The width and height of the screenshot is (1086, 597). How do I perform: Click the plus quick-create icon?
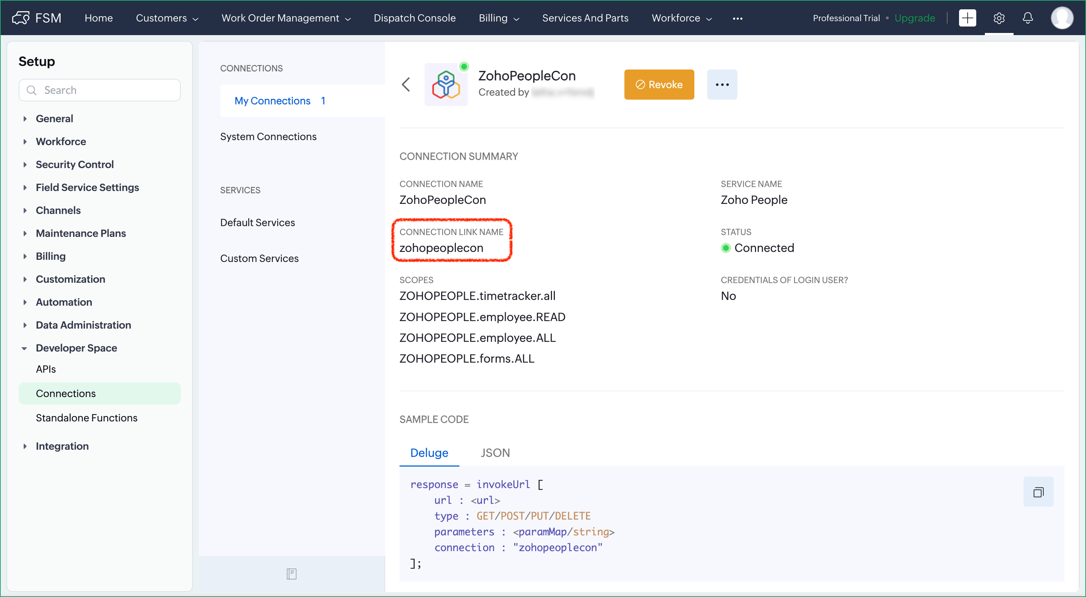point(967,18)
